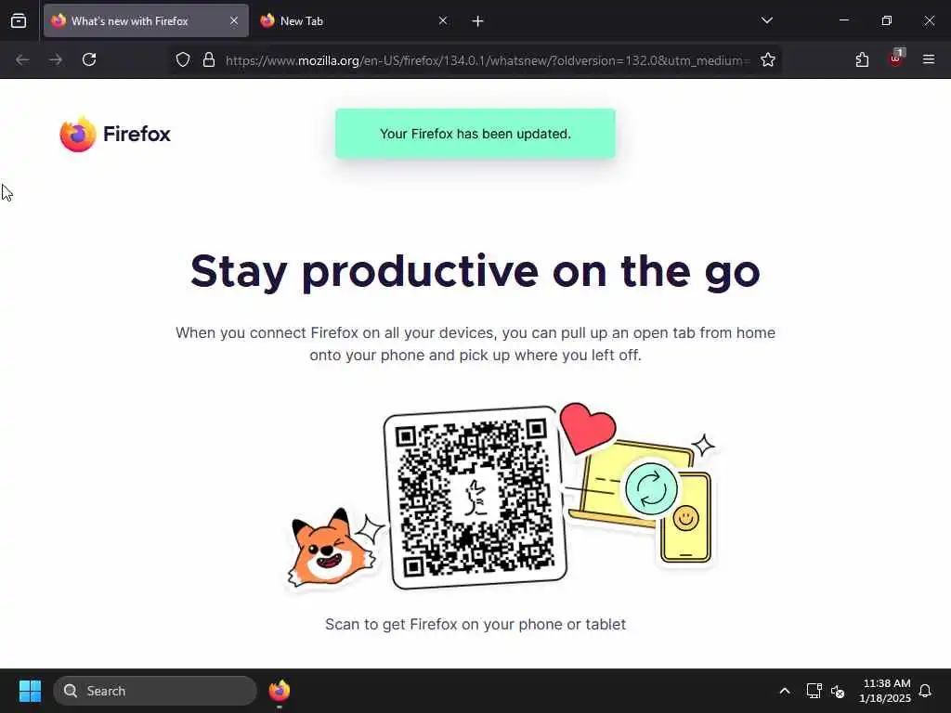The width and height of the screenshot is (951, 713).
Task: Go forward one page
Action: point(56,59)
